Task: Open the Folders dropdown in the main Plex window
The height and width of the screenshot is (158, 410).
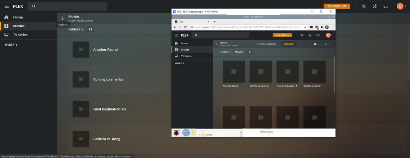Action: (x=75, y=29)
